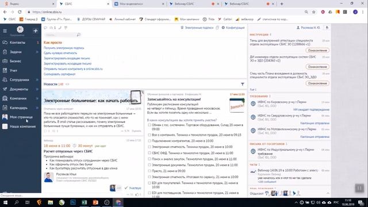Open ИФНС по Индустриальному р-ну letter
Viewport: 368px width, 207px height.
[x=286, y=149]
